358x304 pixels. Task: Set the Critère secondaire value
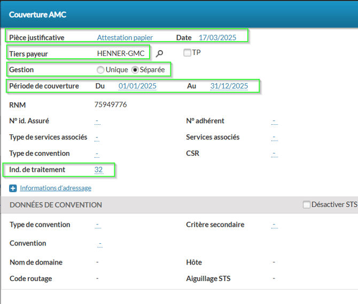coord(274,225)
